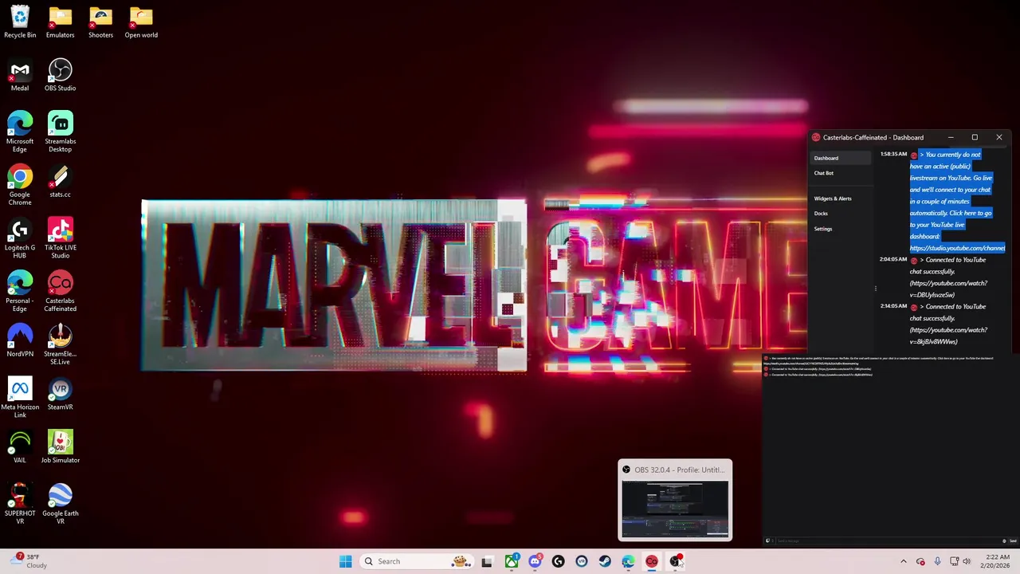This screenshot has height=574, width=1020.
Task: Click the 2:04:05 AM timestamp
Action: pyautogui.click(x=893, y=259)
